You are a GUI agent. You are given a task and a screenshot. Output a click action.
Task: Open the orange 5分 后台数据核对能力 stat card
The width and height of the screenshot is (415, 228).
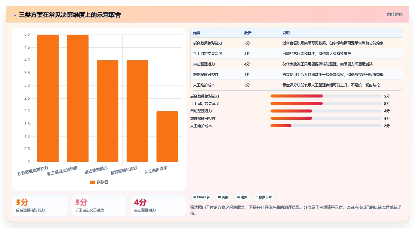40,205
